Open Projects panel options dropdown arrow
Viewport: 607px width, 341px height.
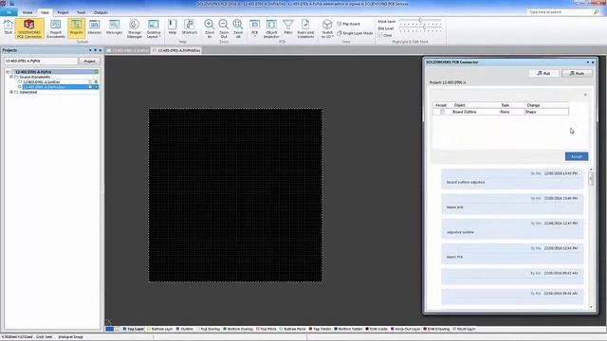tap(90, 50)
